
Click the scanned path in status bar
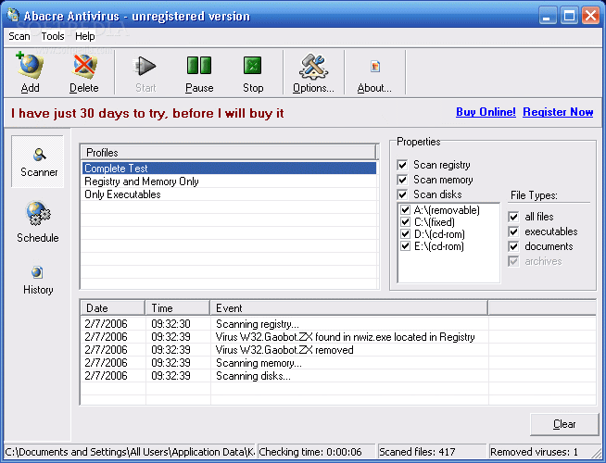pyautogui.click(x=130, y=452)
